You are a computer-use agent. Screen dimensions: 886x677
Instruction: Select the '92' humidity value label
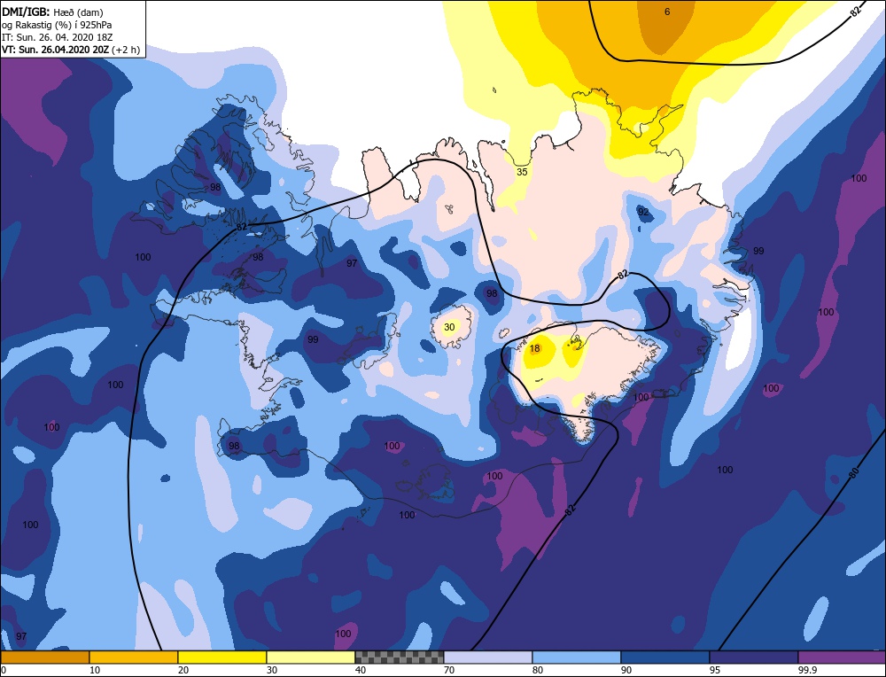pos(643,212)
